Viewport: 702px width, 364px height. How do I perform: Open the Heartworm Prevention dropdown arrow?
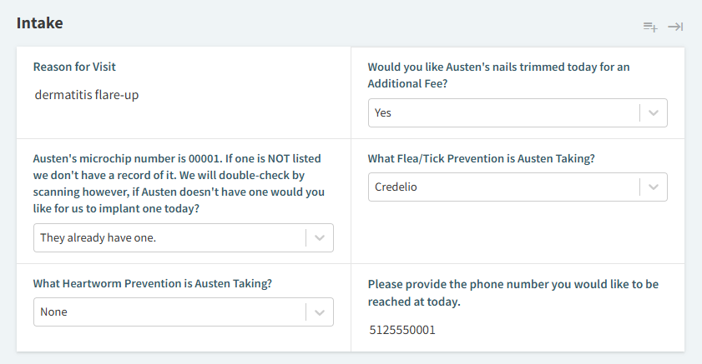tap(319, 312)
